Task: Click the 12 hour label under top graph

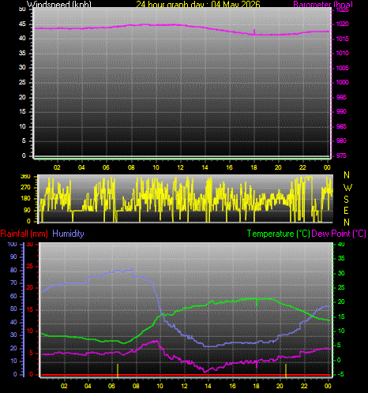Action: point(180,167)
